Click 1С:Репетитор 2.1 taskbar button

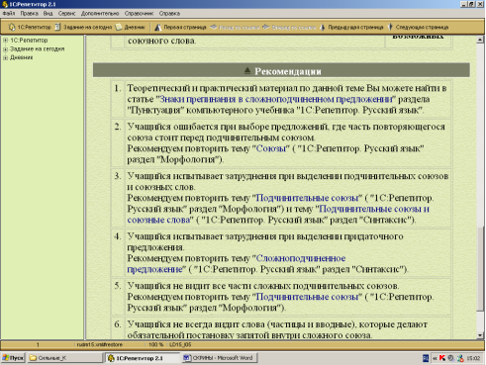click(143, 358)
